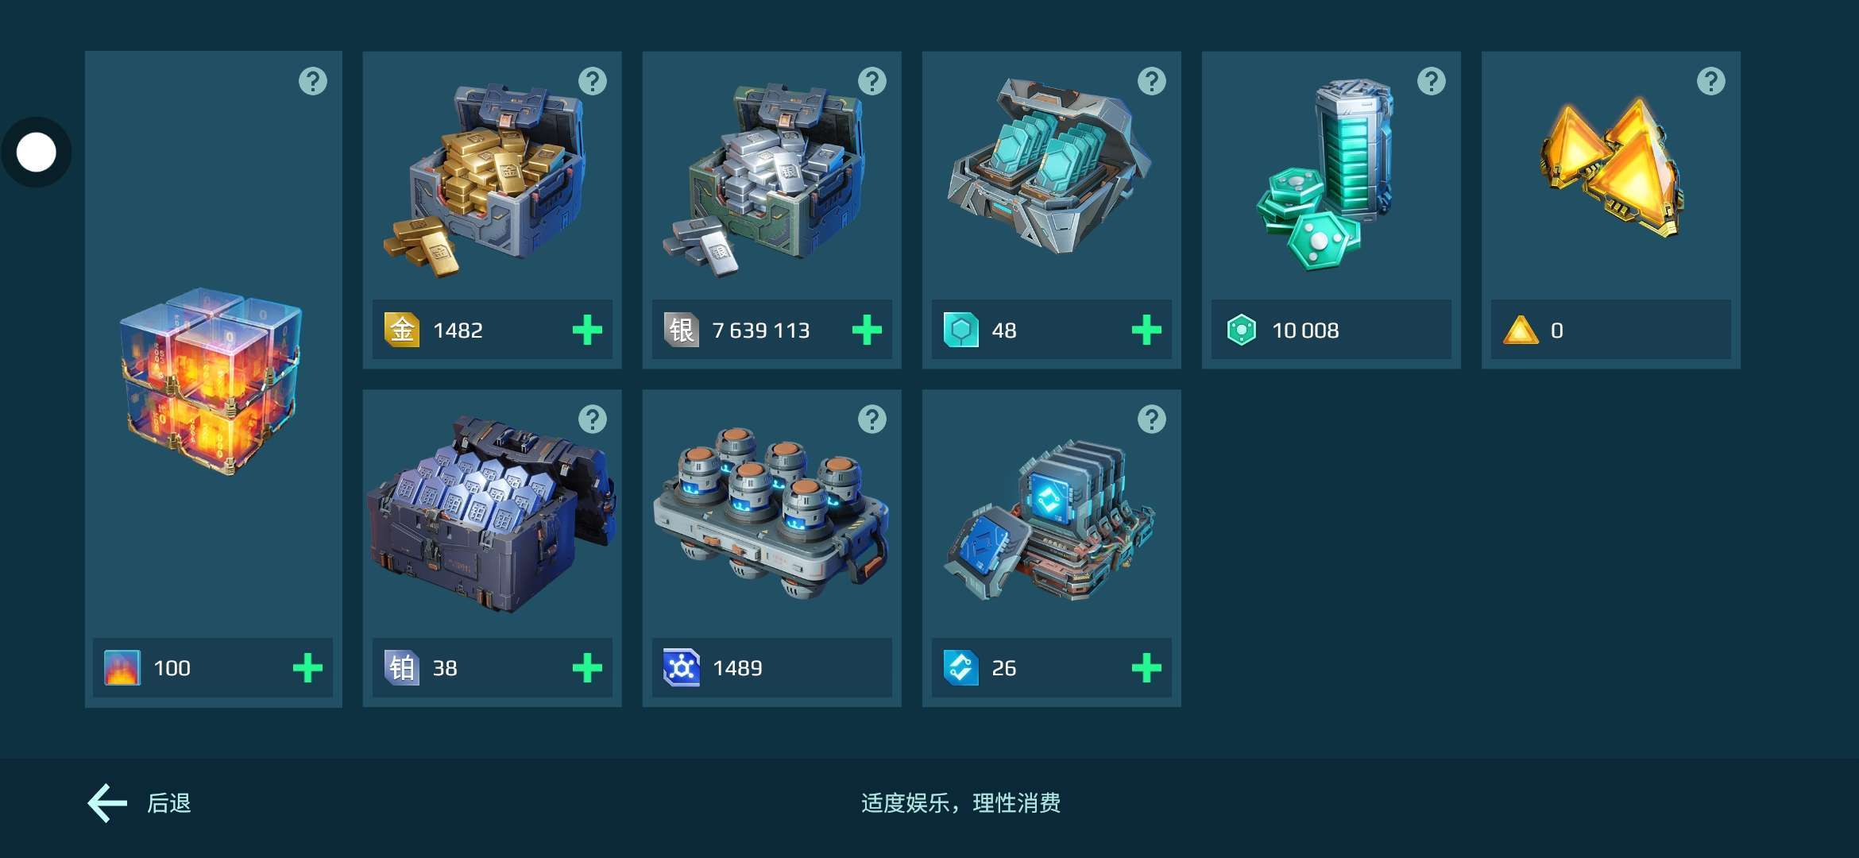Add more silver with plus button
This screenshot has height=858, width=1859.
coord(867,330)
